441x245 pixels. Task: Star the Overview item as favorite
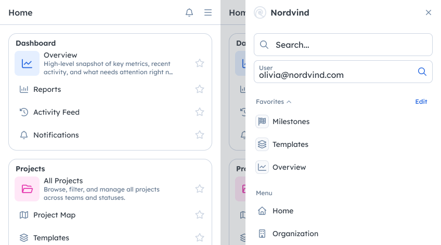(200, 63)
